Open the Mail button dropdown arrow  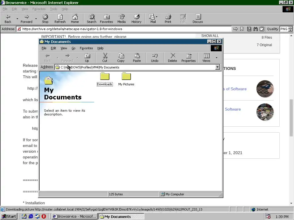[x=156, y=17]
